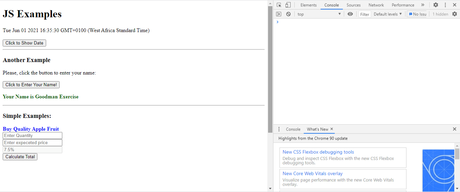Open console settings gear icon

pos(455,14)
